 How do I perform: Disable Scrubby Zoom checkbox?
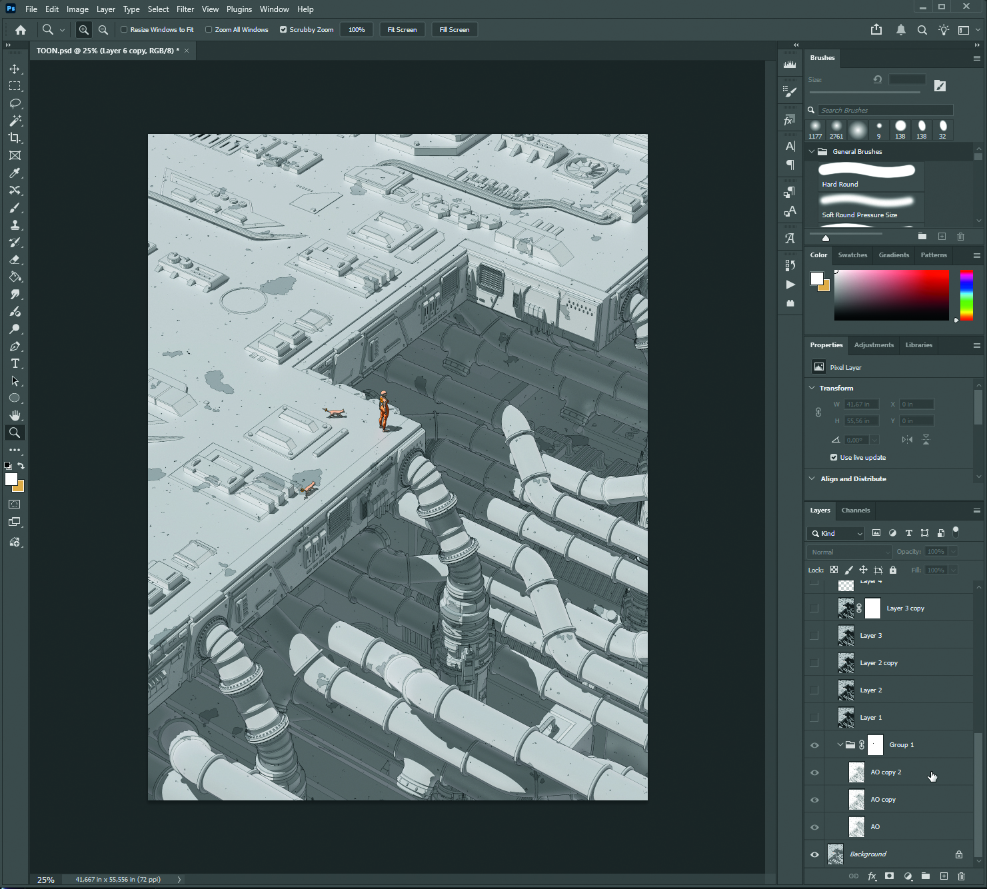coord(283,30)
